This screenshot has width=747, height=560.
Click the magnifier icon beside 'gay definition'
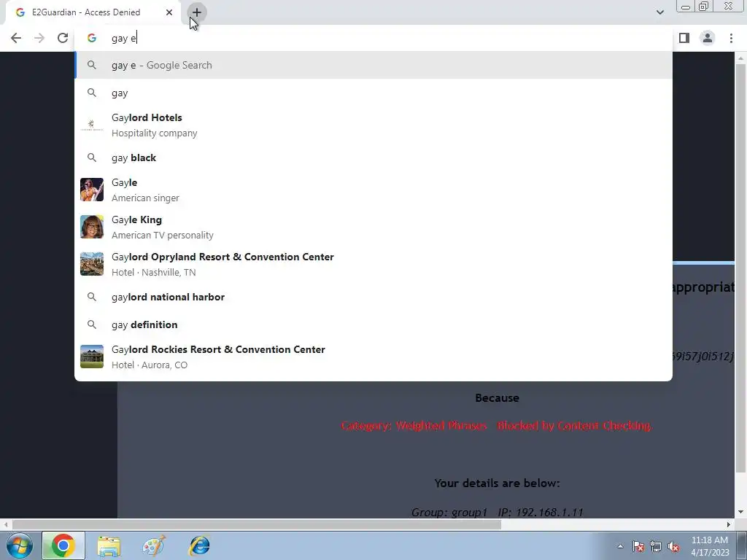pos(92,324)
